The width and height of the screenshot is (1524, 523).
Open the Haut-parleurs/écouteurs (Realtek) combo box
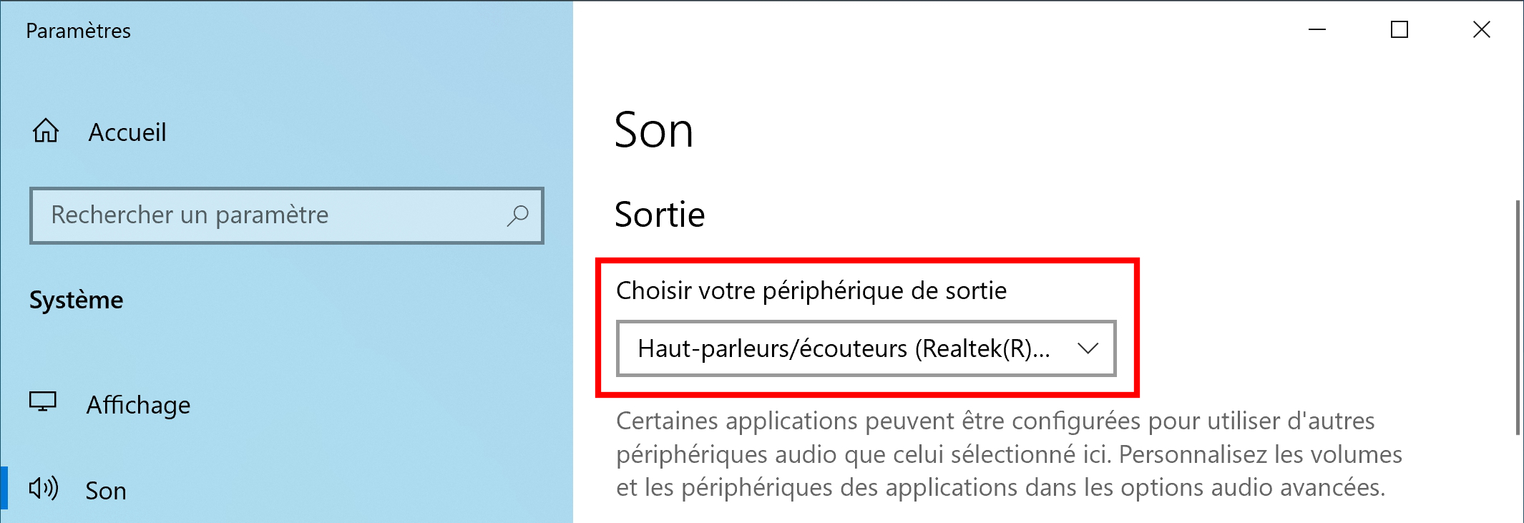tap(866, 348)
